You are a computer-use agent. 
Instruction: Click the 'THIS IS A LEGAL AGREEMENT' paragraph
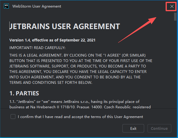(81, 69)
